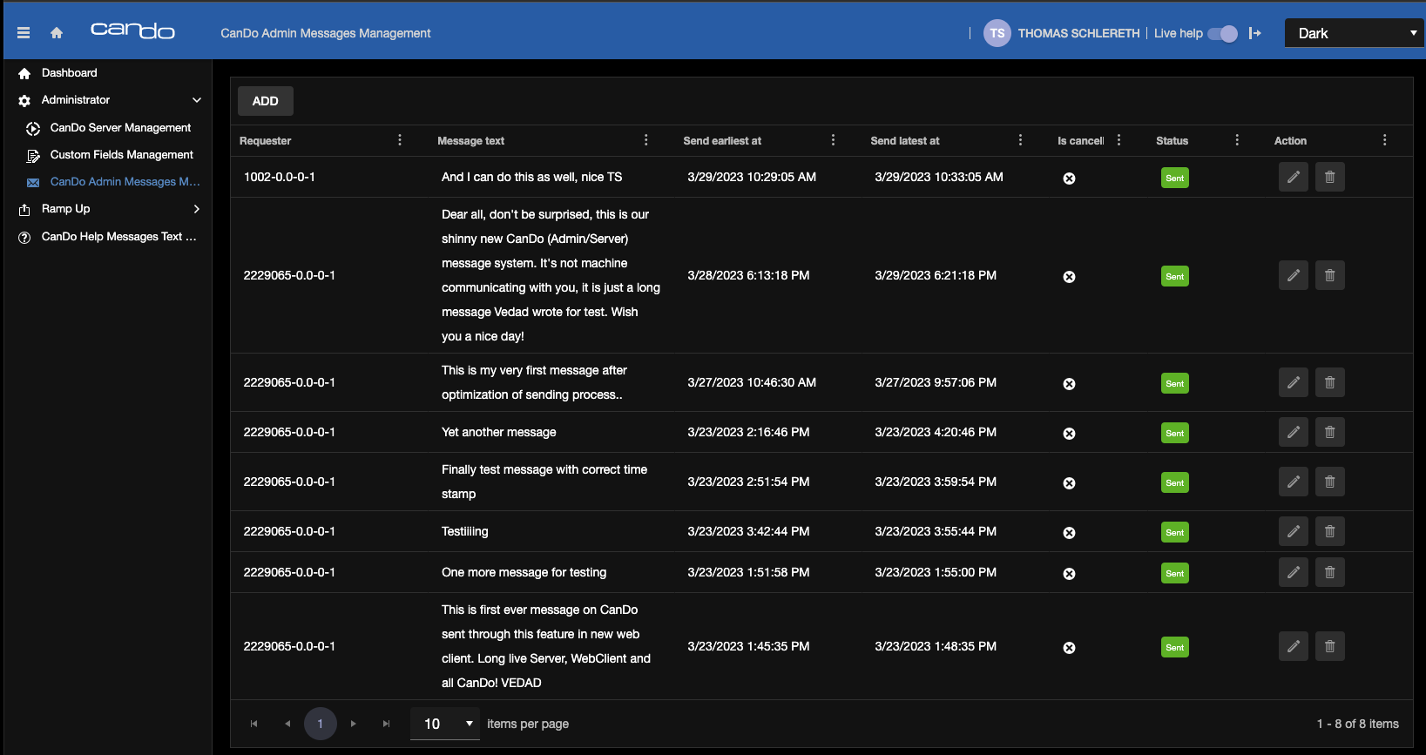Click the ADD button
Image resolution: width=1426 pixels, height=755 pixels.
pyautogui.click(x=266, y=101)
